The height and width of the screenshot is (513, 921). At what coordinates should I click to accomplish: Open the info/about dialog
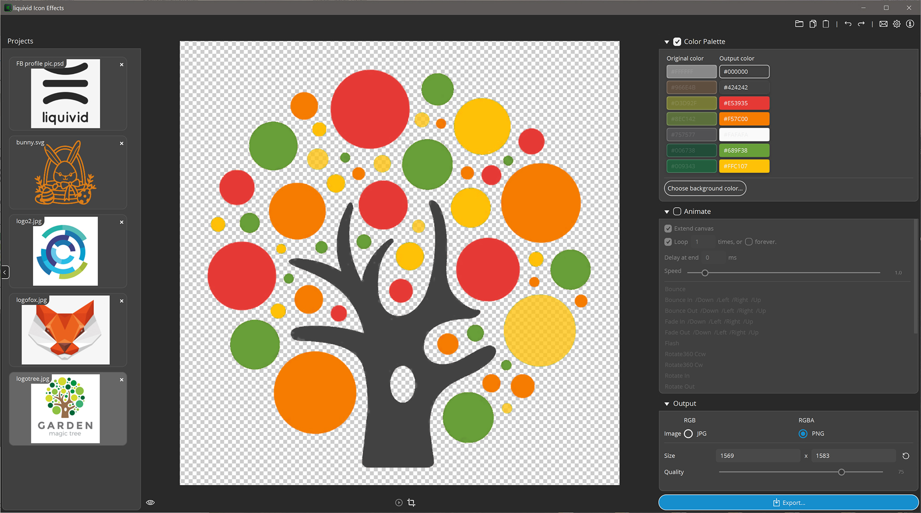(910, 23)
